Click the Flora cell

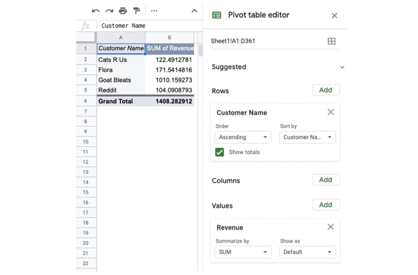coord(121,70)
